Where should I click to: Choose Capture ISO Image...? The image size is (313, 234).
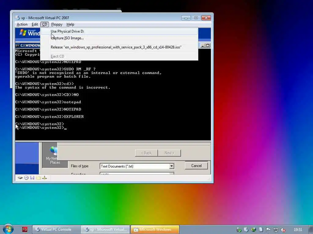click(120, 38)
